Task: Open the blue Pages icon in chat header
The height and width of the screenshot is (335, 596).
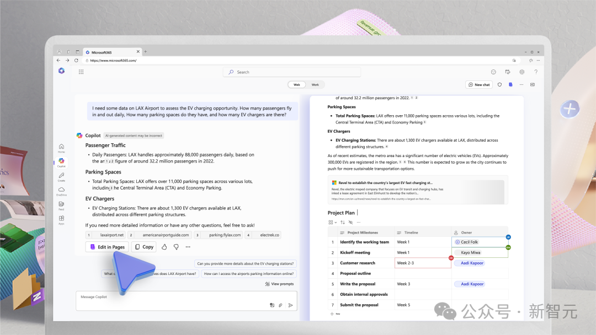Action: 510,85
